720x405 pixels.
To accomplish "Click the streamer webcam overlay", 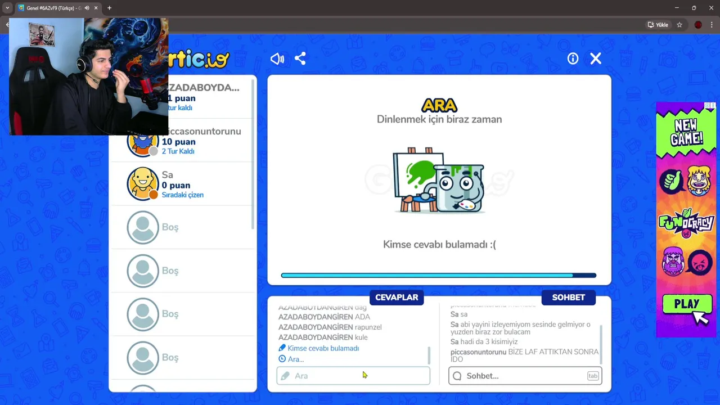I will pyautogui.click(x=88, y=77).
